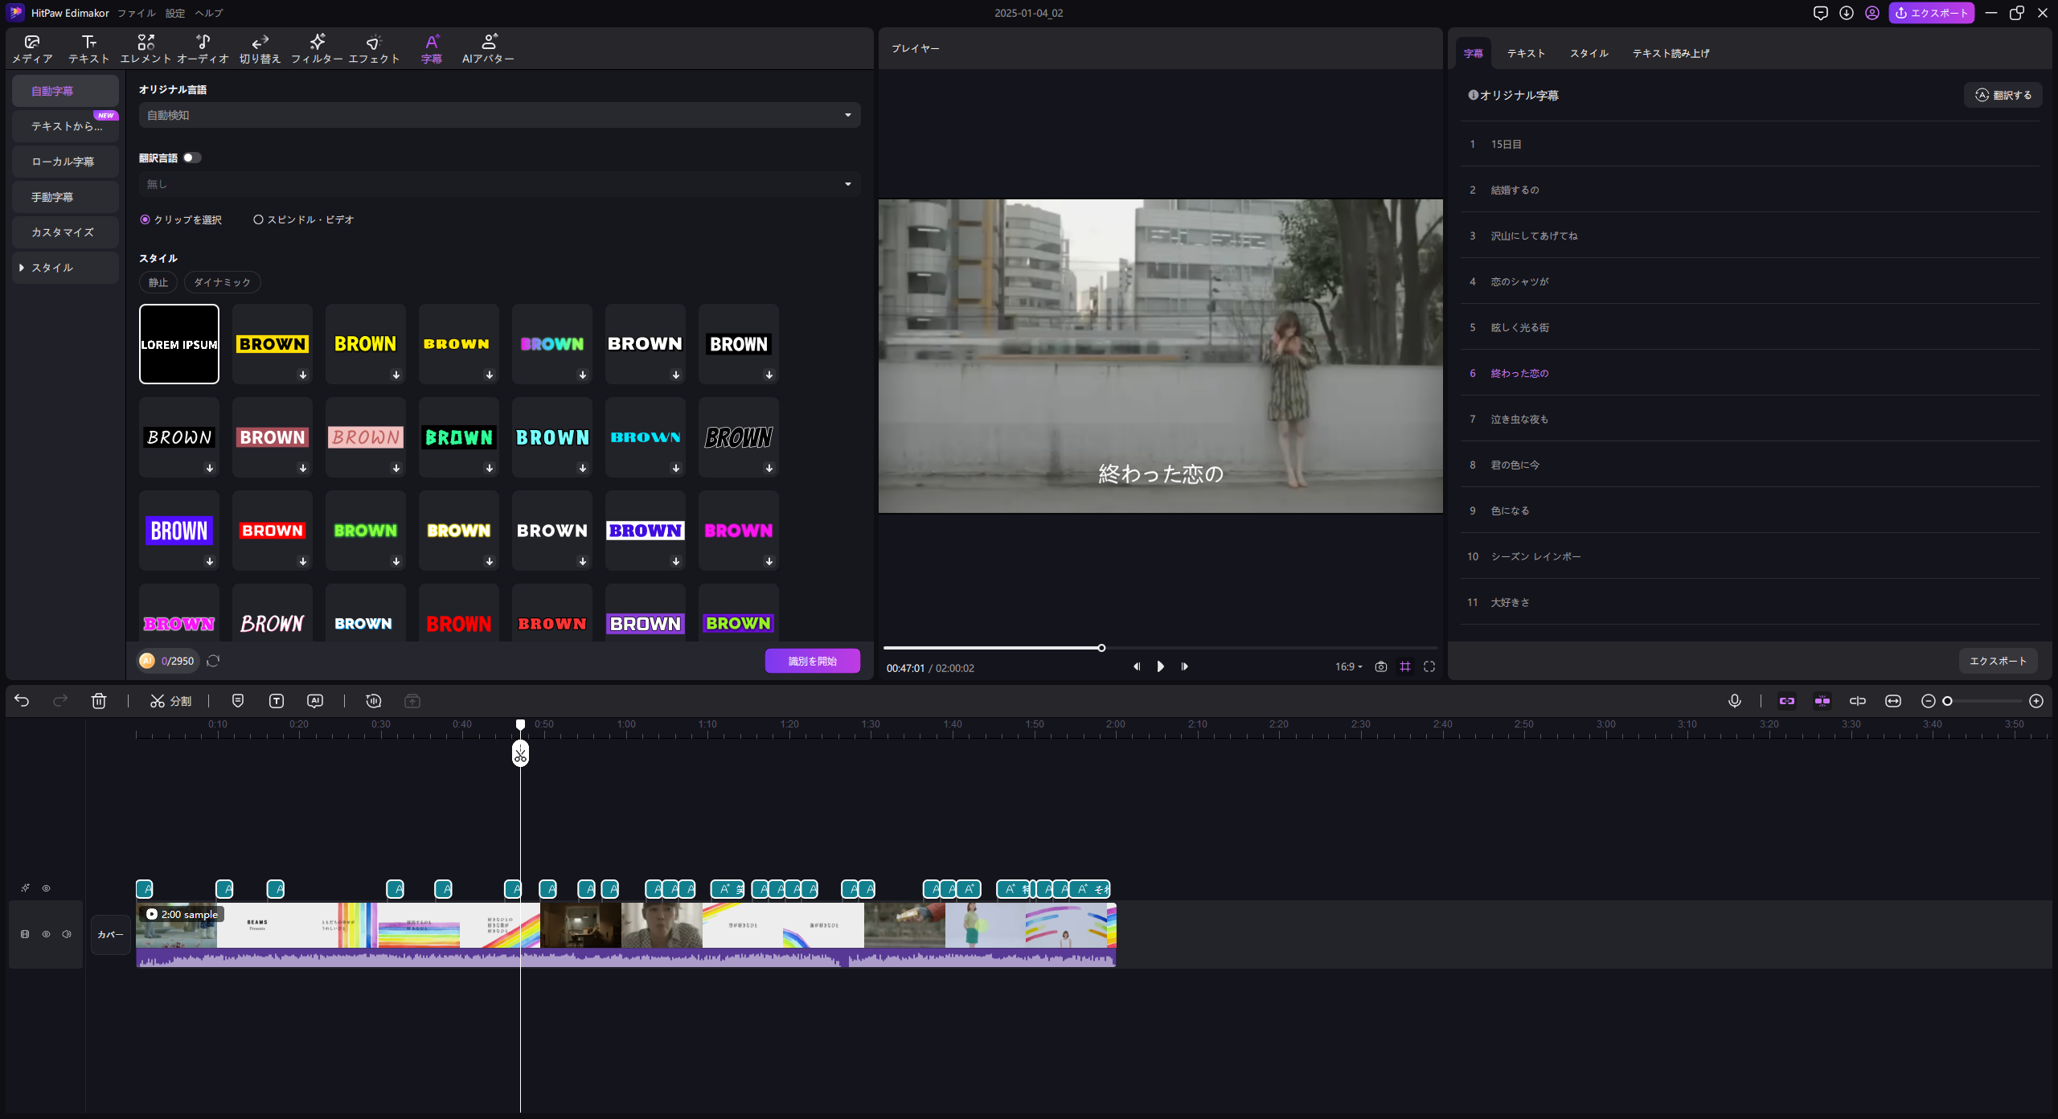The width and height of the screenshot is (2058, 1119).
Task: Open the ヘルプ menu
Action: click(209, 13)
